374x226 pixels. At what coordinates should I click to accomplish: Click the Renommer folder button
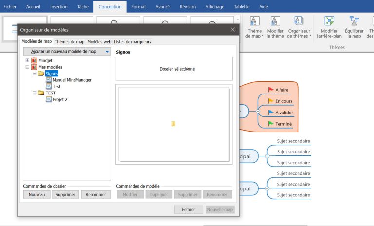pyautogui.click(x=96, y=194)
